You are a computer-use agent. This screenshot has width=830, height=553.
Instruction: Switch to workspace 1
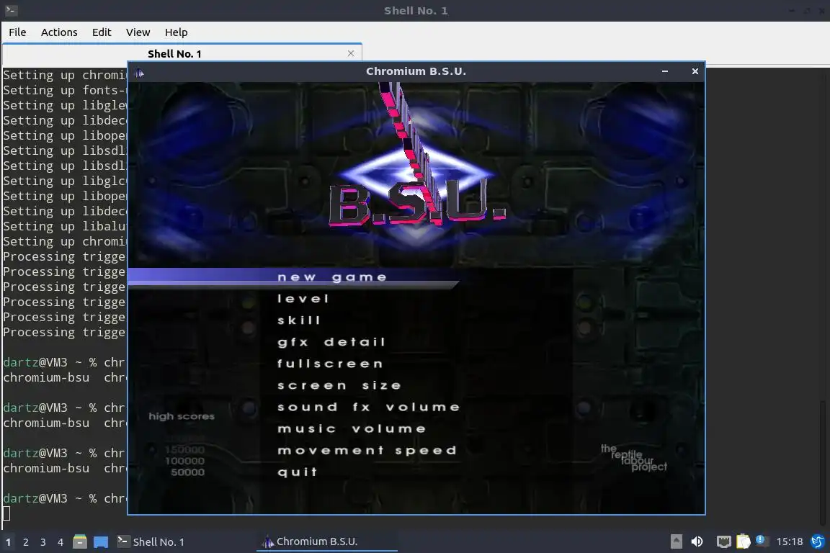click(x=8, y=542)
